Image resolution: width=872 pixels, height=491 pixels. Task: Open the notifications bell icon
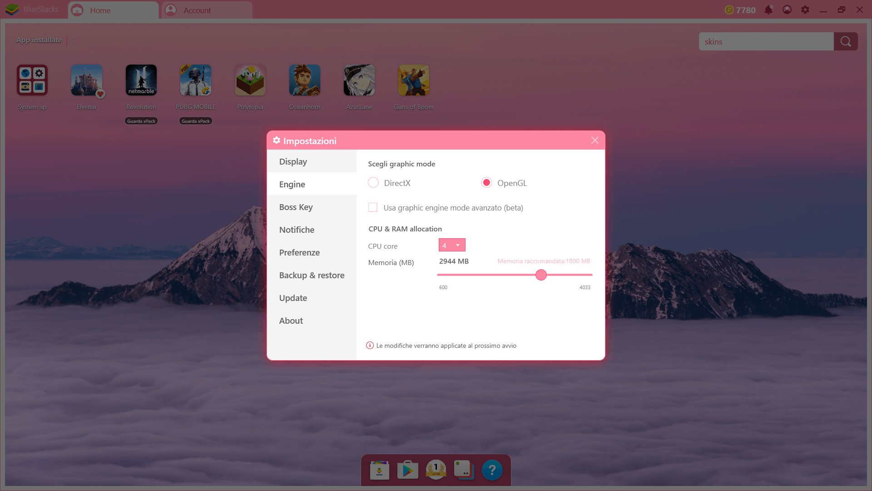point(768,10)
